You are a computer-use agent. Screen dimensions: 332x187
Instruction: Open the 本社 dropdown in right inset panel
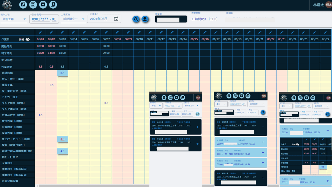pos(286,106)
